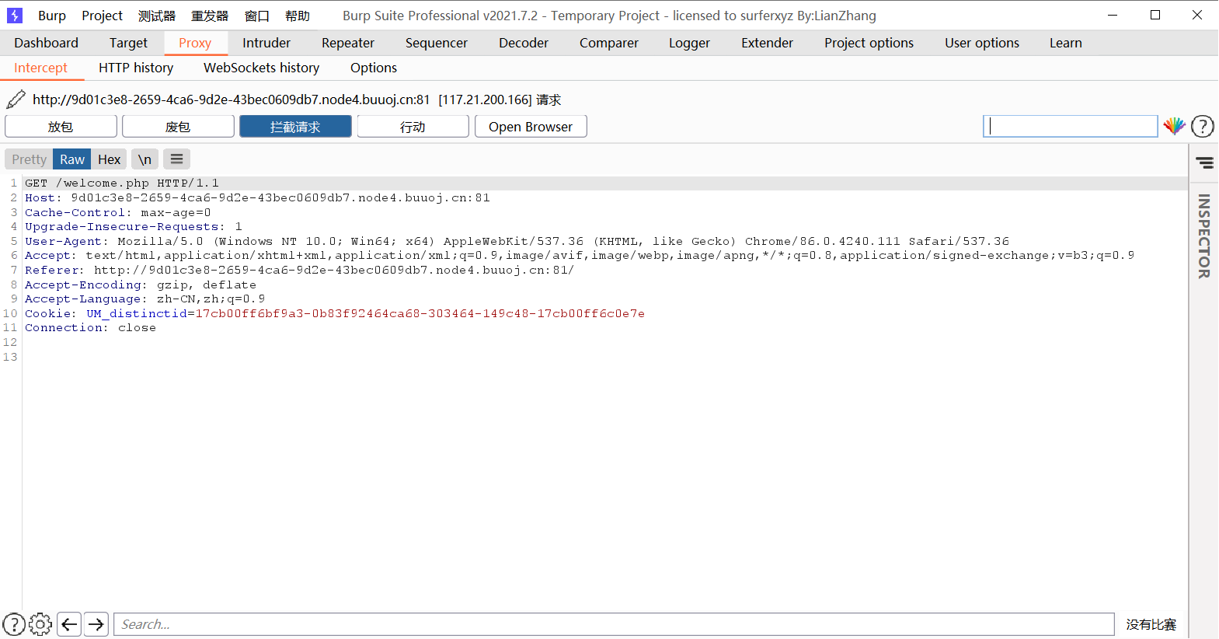The height and width of the screenshot is (639, 1219).
Task: Switch to Raw view
Action: (x=72, y=159)
